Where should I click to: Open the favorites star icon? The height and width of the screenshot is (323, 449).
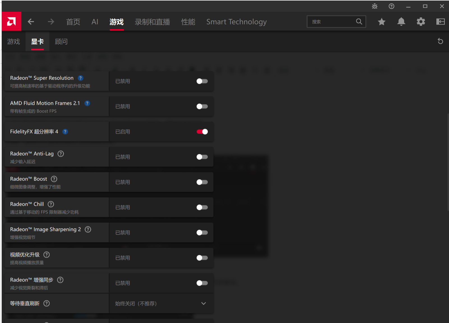point(381,22)
